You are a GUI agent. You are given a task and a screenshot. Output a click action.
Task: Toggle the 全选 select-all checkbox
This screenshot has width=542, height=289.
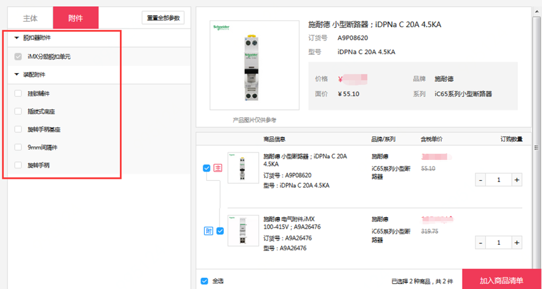pos(204,281)
